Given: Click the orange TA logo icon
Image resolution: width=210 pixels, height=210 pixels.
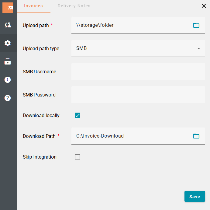Looking at the screenshot, I should [8, 8].
